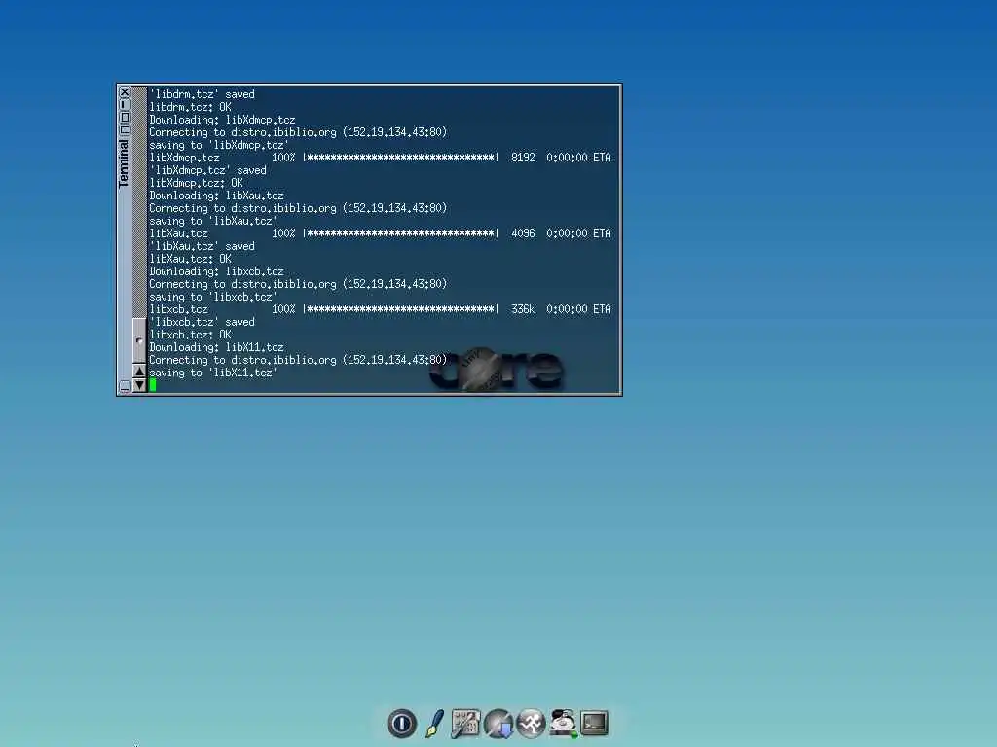
Task: Click the line "Downloading: libXau.tcz"
Action: [216, 196]
